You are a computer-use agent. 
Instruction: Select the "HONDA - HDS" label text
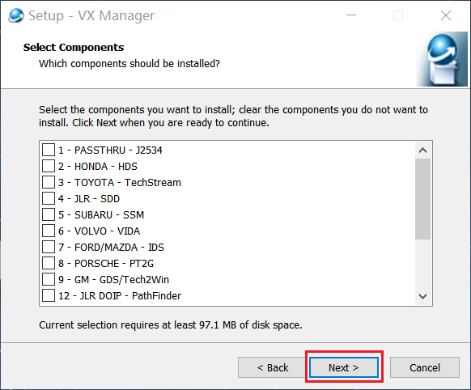click(106, 166)
